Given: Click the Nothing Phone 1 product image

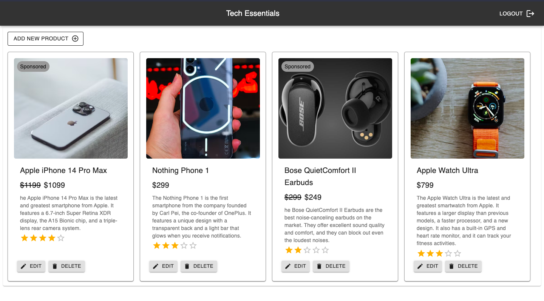Looking at the screenshot, I should 203,108.
